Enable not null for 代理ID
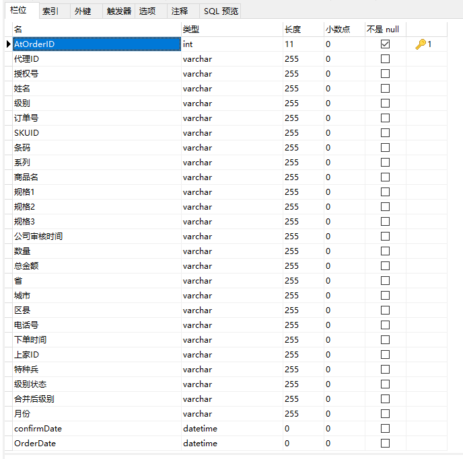The height and width of the screenshot is (459, 463). tap(385, 59)
